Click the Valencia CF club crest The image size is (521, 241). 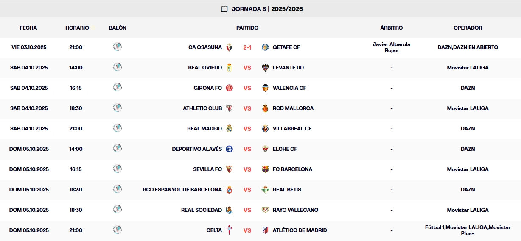coord(266,88)
